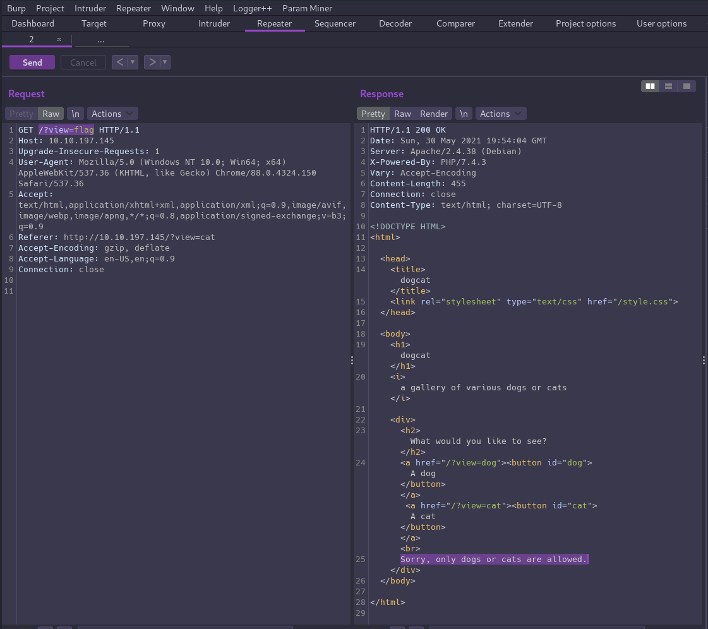Switch to the Comparer tab
Image resolution: width=708 pixels, height=629 pixels.
click(455, 23)
